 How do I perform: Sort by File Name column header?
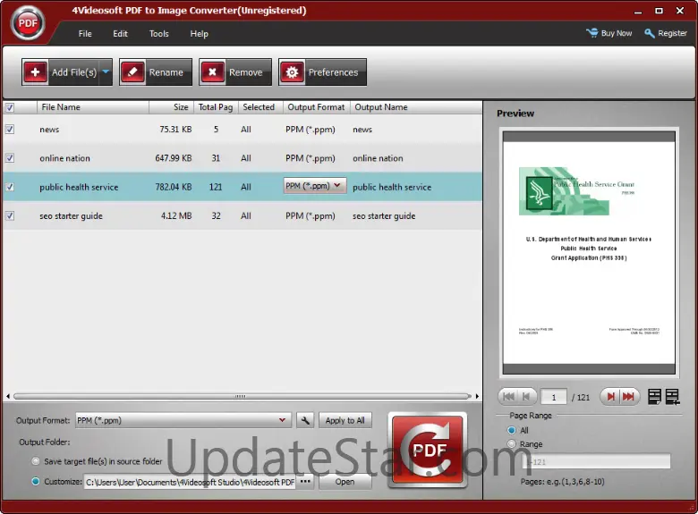[92, 107]
